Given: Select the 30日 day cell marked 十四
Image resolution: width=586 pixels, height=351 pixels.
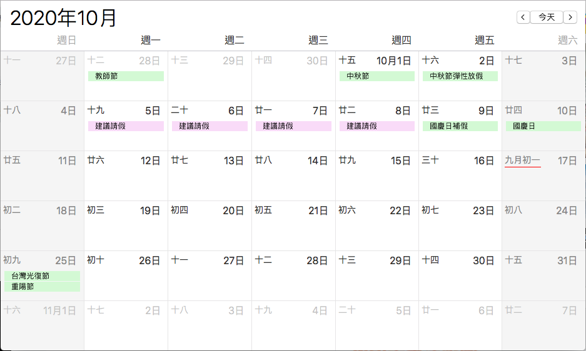Looking at the screenshot, I should [x=460, y=276].
